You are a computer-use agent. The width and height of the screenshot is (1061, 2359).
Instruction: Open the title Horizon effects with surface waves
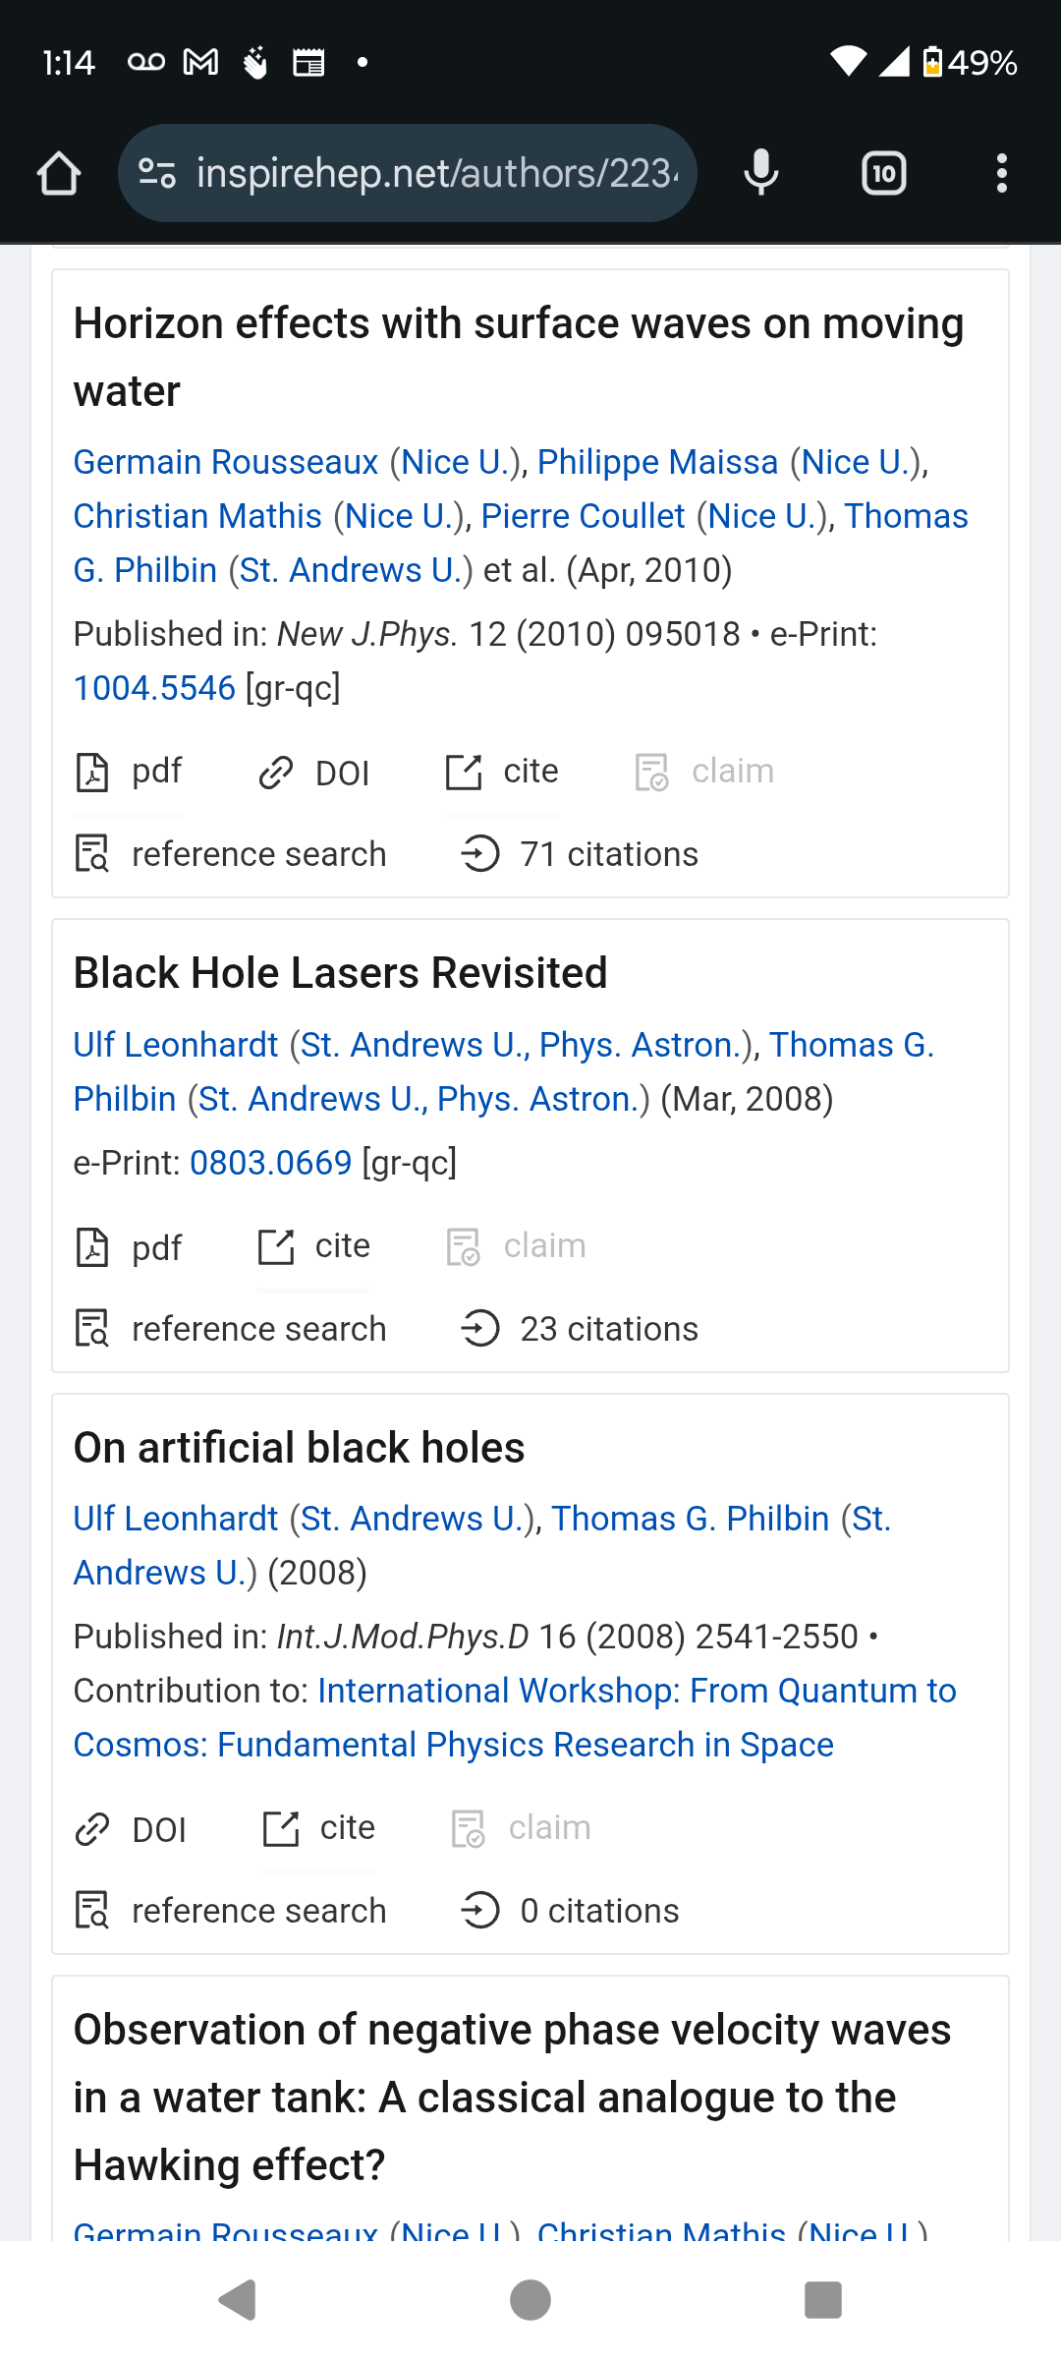point(519,357)
